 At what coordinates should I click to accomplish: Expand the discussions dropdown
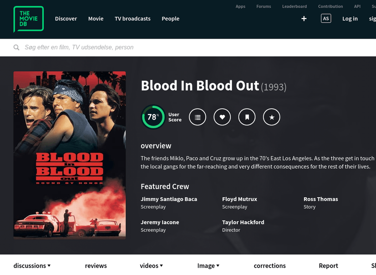[x=32, y=265]
